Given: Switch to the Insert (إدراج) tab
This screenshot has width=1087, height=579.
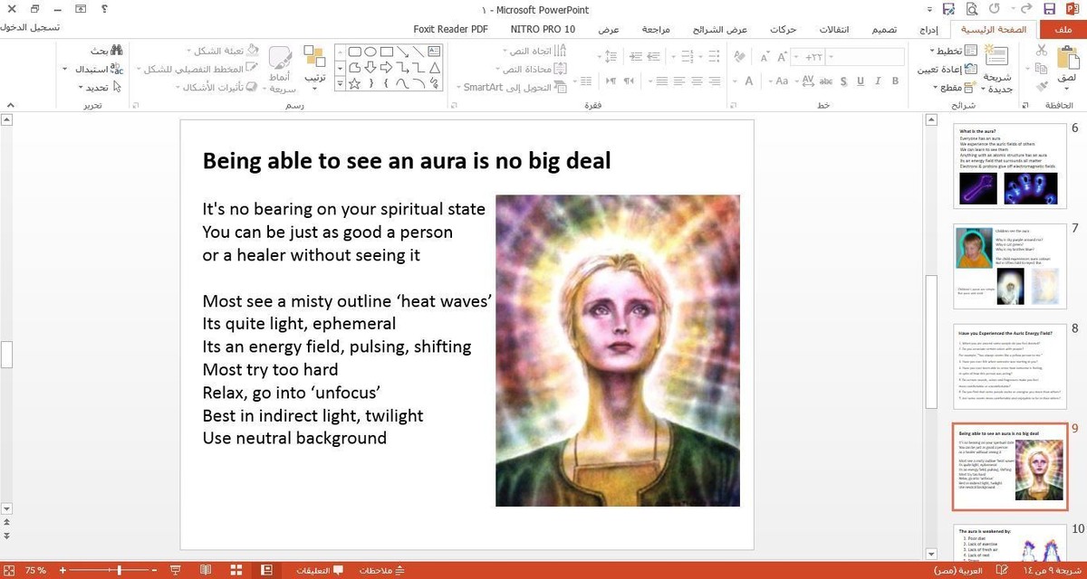Looking at the screenshot, I should pos(928,29).
